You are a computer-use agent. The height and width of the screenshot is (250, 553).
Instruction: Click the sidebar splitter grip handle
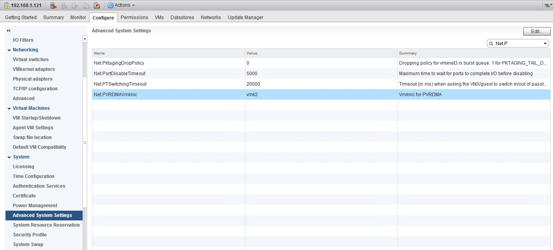[x=85, y=143]
